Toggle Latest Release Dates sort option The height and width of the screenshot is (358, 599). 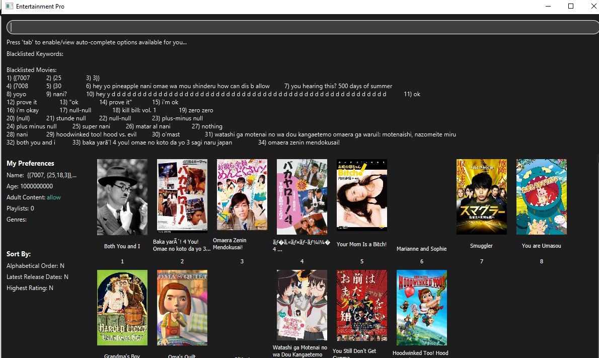[x=37, y=277]
